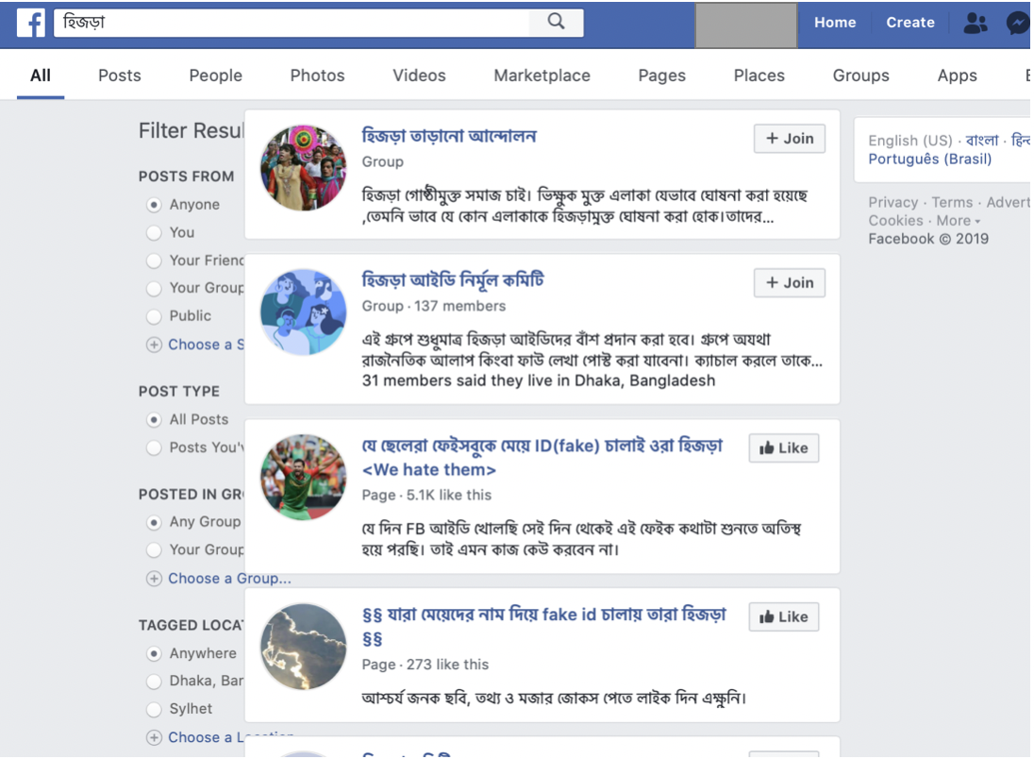Viewport: 1034px width, 759px height.
Task: Switch to the People tab
Action: point(216,76)
